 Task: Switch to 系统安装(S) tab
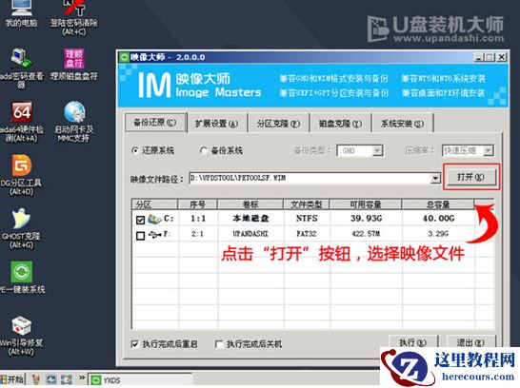point(402,124)
